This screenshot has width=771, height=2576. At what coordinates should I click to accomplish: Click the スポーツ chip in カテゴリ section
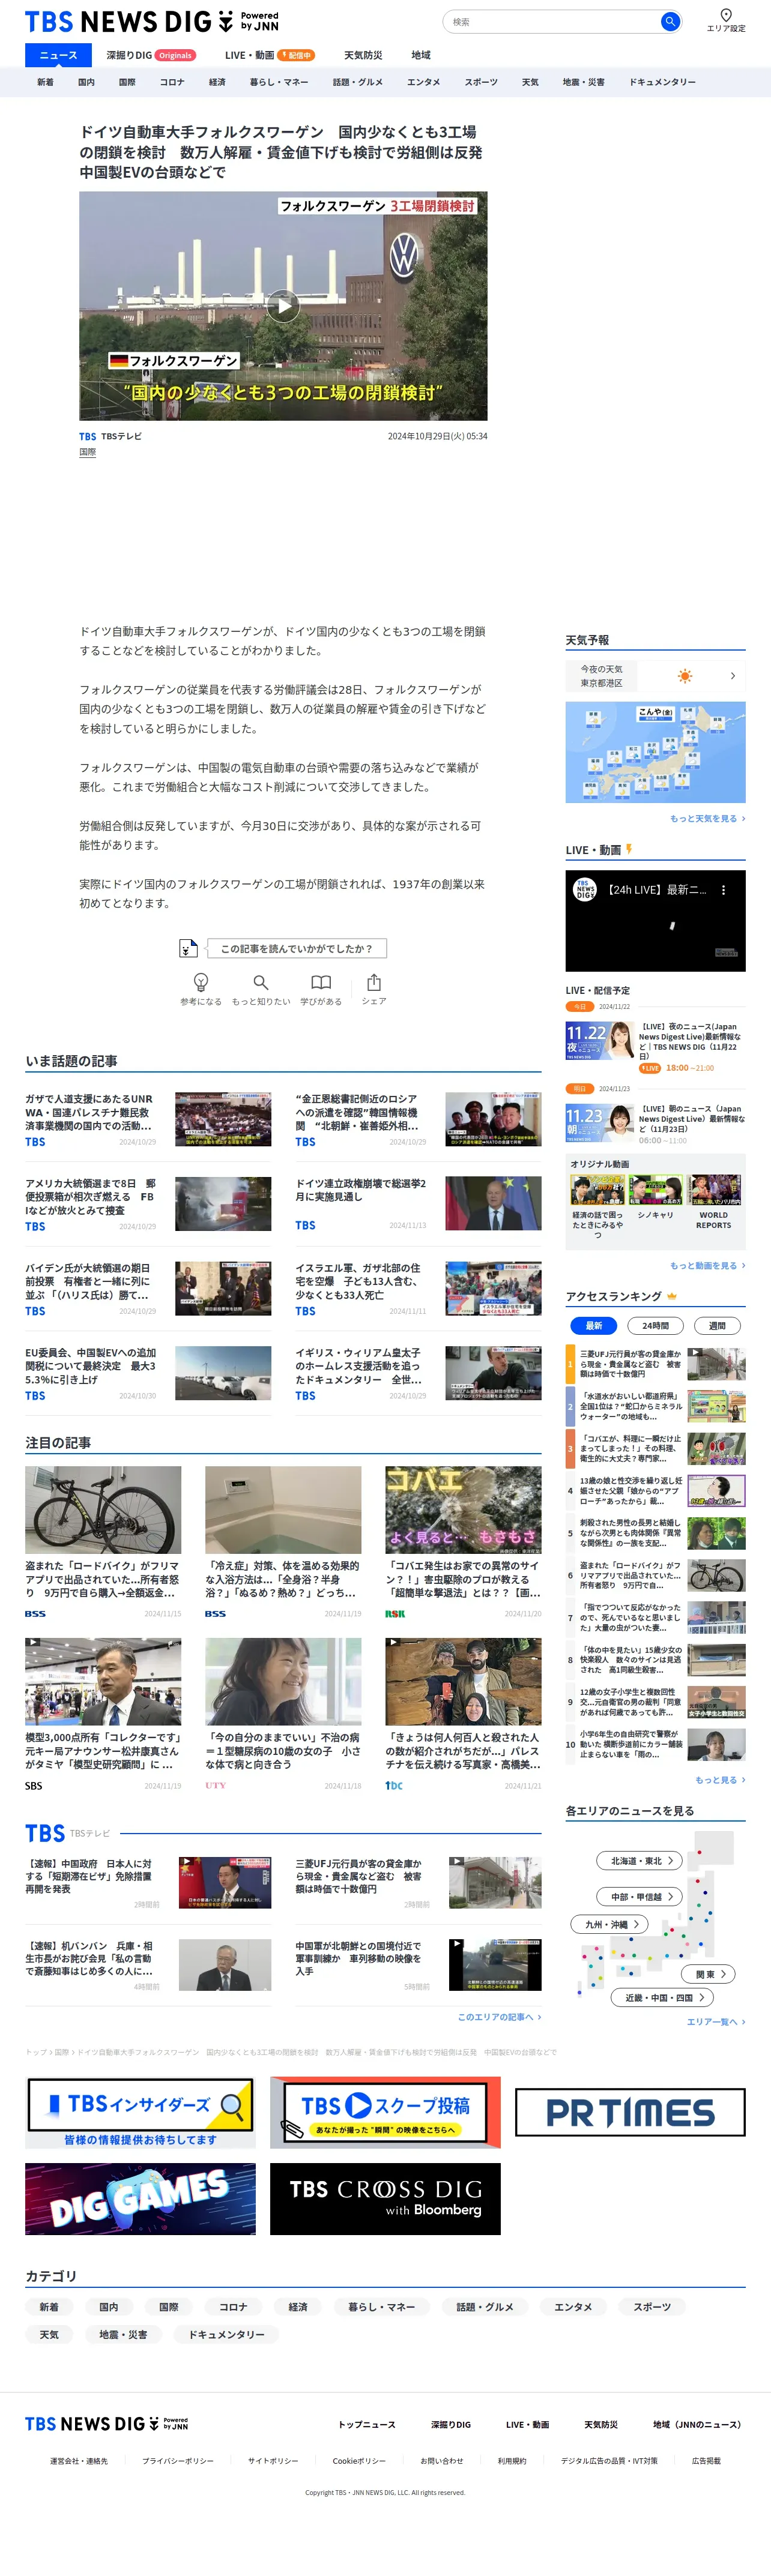click(x=652, y=2306)
